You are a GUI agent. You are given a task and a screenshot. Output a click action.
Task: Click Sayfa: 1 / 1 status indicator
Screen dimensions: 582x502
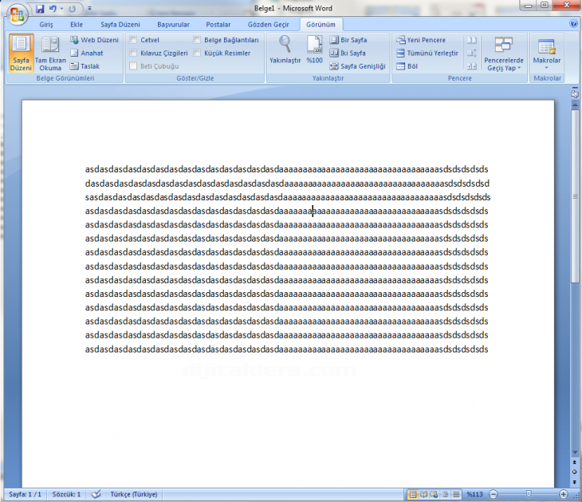[x=25, y=494]
